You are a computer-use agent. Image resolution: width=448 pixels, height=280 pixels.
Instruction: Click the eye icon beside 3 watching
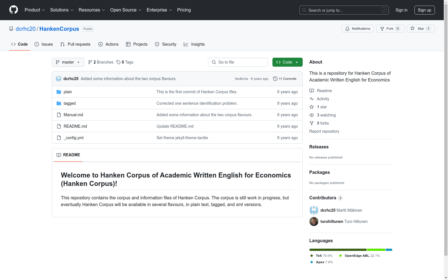[312, 115]
